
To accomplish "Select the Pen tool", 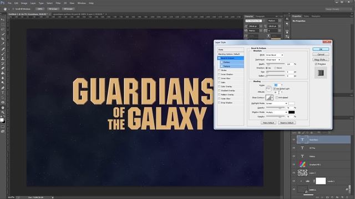I will click(x=3, y=88).
